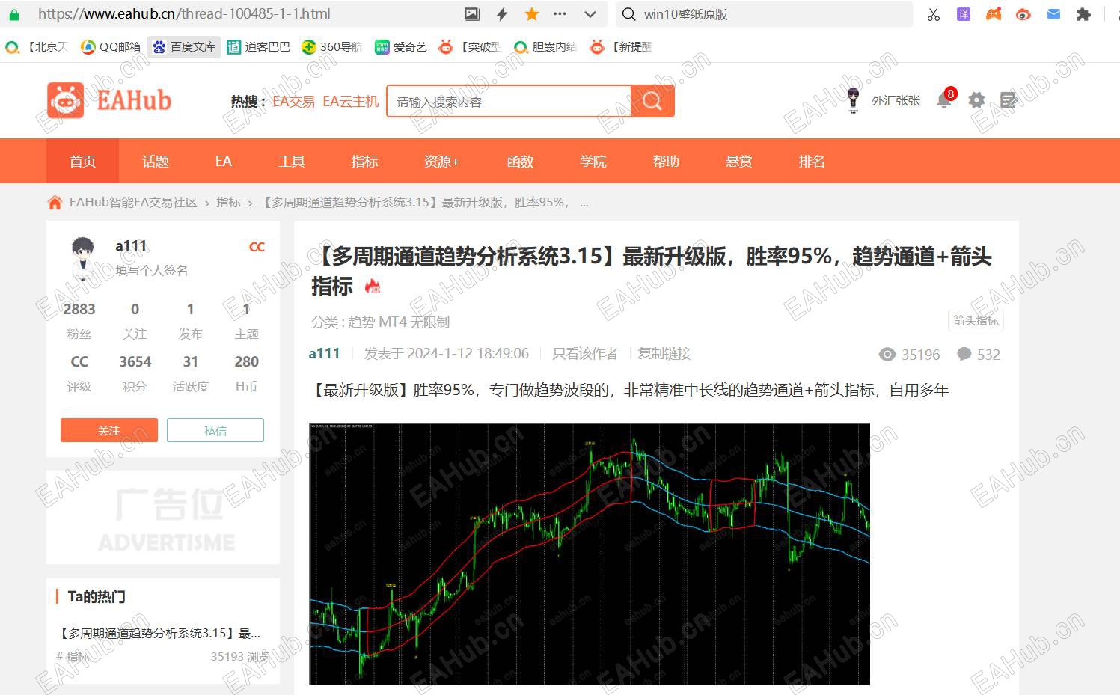Click the a111 author avatar in sidebar

(82, 257)
